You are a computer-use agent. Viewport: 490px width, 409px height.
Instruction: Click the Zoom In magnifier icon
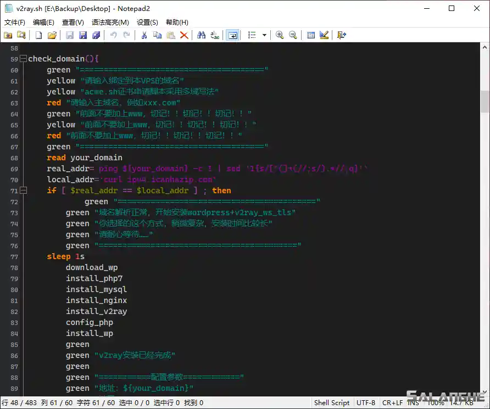pos(280,35)
